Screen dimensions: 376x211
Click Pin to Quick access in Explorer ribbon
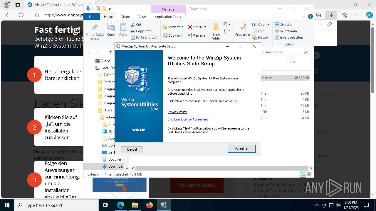coord(95,32)
